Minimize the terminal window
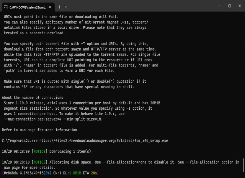Image resolution: width=245 pixels, height=178 pixels. pos(220,6)
